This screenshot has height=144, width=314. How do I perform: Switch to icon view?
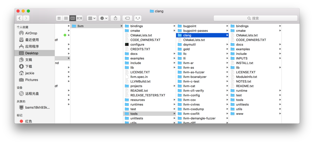click(x=59, y=18)
